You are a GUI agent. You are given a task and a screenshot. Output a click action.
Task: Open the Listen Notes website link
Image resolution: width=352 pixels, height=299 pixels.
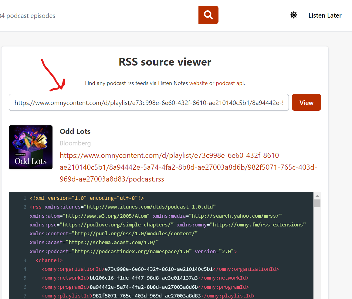coord(198,83)
